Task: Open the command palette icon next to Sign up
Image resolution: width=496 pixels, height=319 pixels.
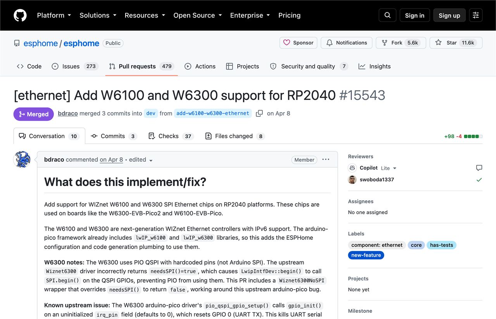Action: (476, 15)
